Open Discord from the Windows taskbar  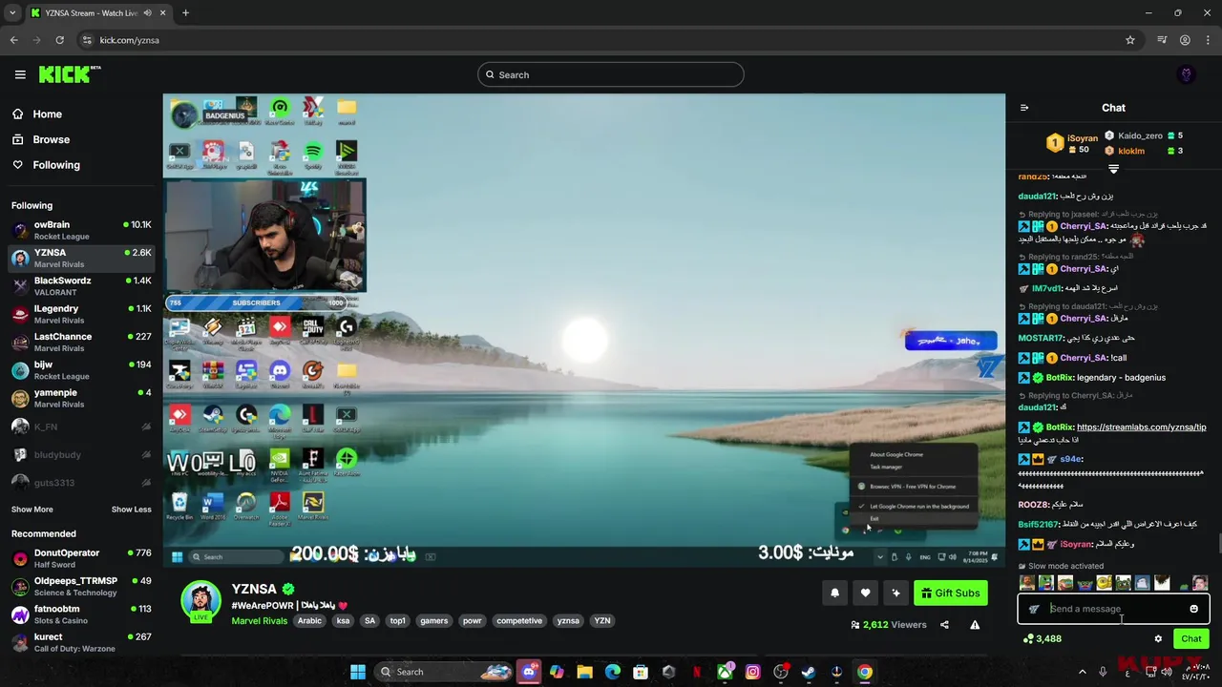coord(528,672)
